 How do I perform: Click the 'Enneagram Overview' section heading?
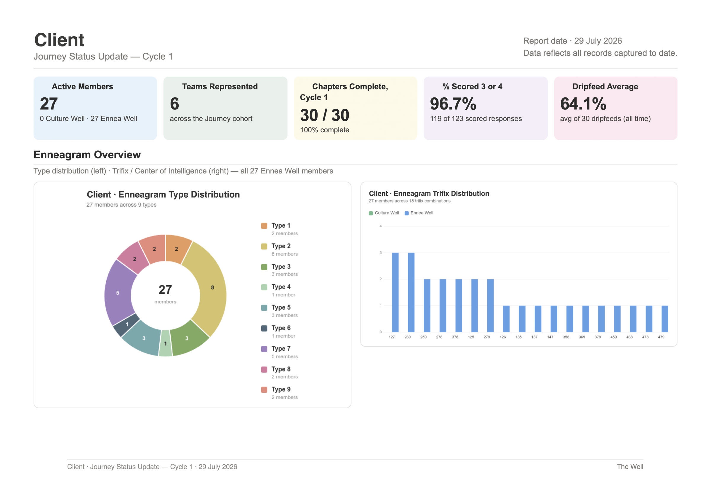[87, 155]
